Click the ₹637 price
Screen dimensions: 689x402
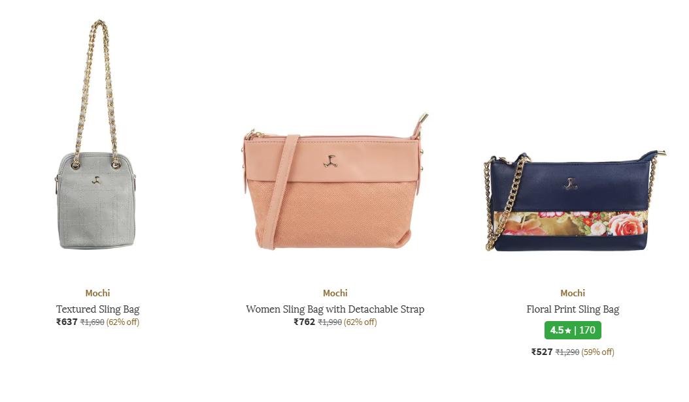67,322
